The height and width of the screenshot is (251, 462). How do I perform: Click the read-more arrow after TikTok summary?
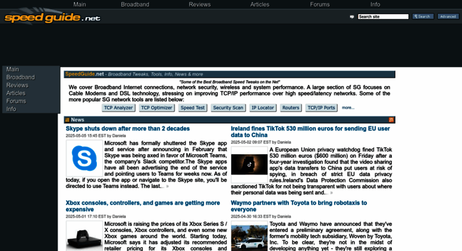click(x=331, y=193)
